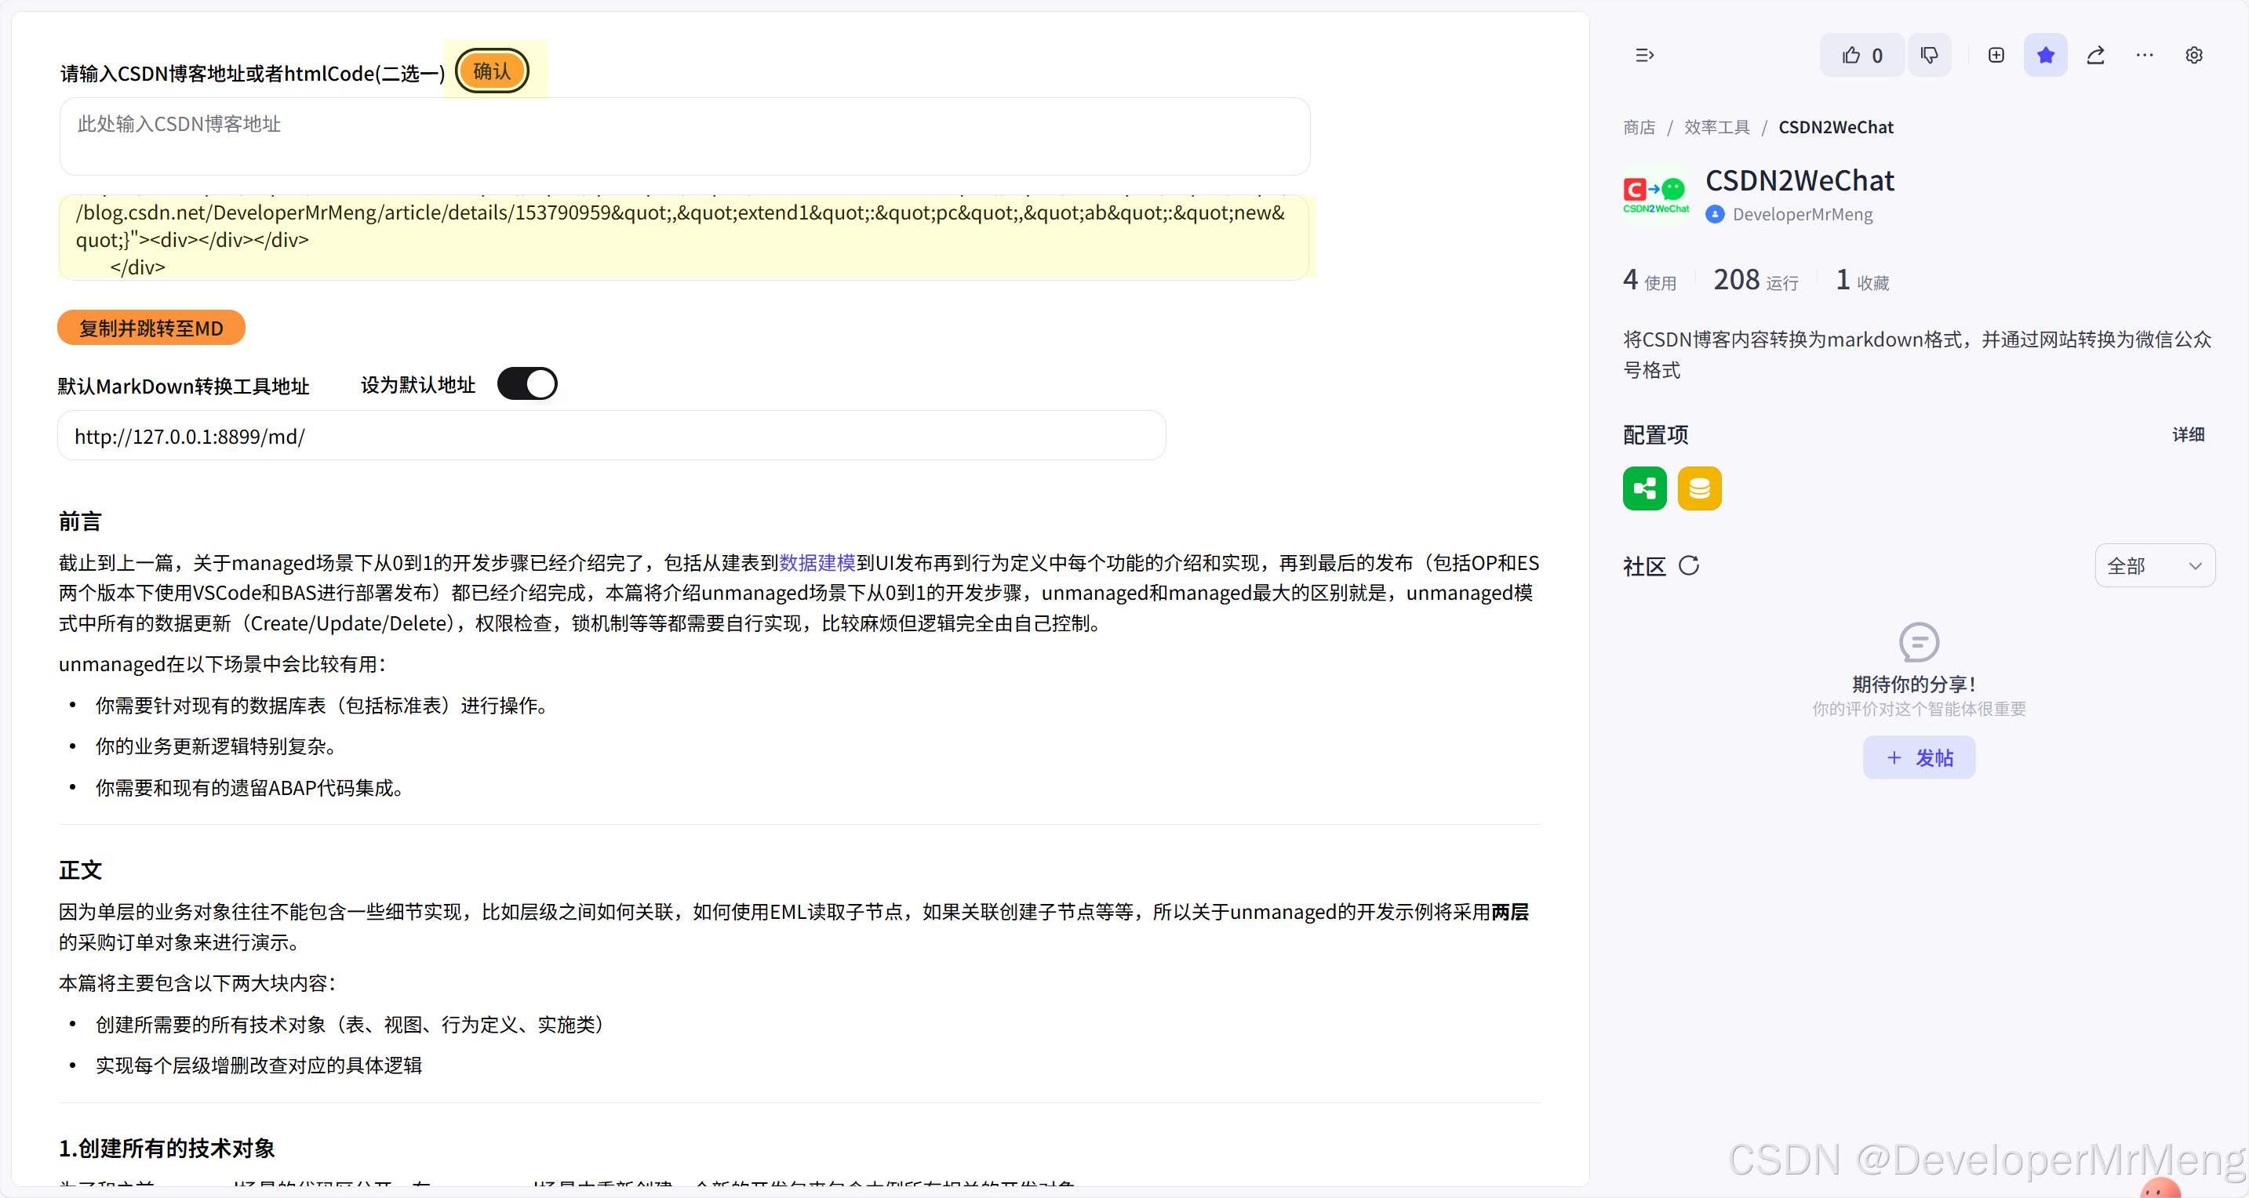Click the thumbs down dislike icon
This screenshot has height=1198, width=2249.
[1930, 55]
